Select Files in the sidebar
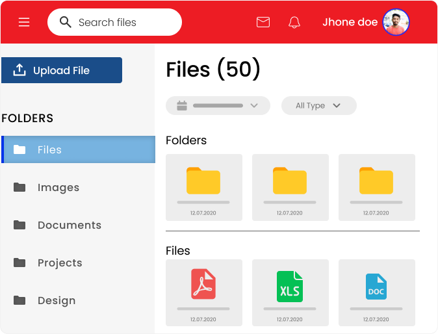Image resolution: width=438 pixels, height=334 pixels. tap(78, 149)
